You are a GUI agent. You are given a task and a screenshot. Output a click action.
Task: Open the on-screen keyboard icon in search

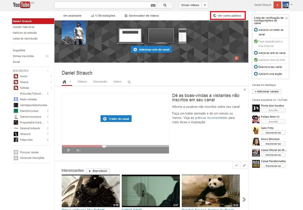(x=153, y=6)
